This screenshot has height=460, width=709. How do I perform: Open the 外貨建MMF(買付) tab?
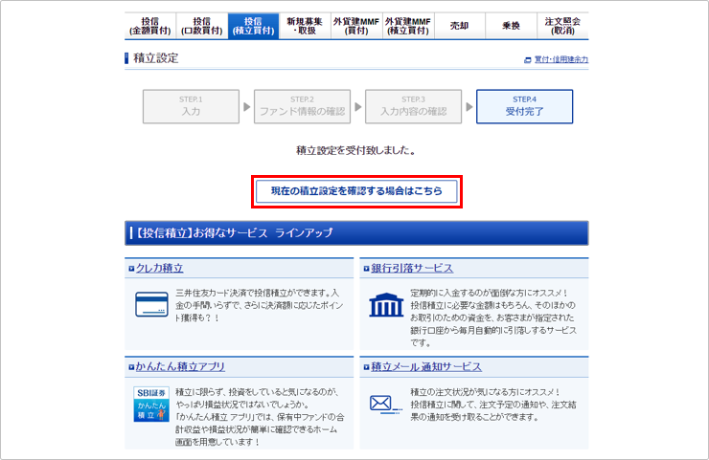(356, 26)
